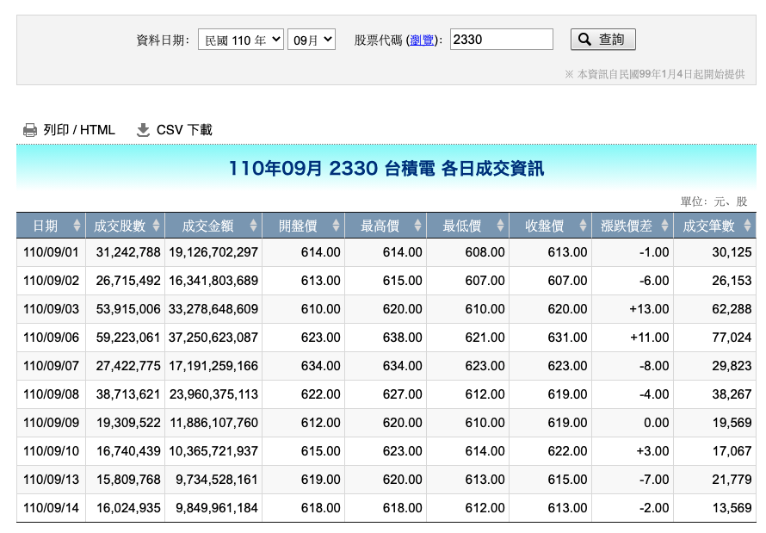The width and height of the screenshot is (766, 533).
Task: Click the printer icon
Action: click(x=30, y=130)
